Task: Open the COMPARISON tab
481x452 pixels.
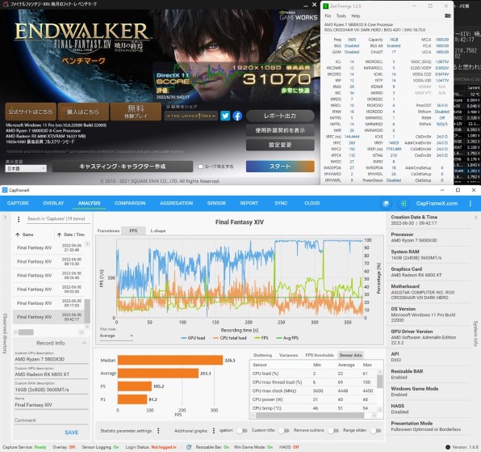Action: [x=130, y=204]
